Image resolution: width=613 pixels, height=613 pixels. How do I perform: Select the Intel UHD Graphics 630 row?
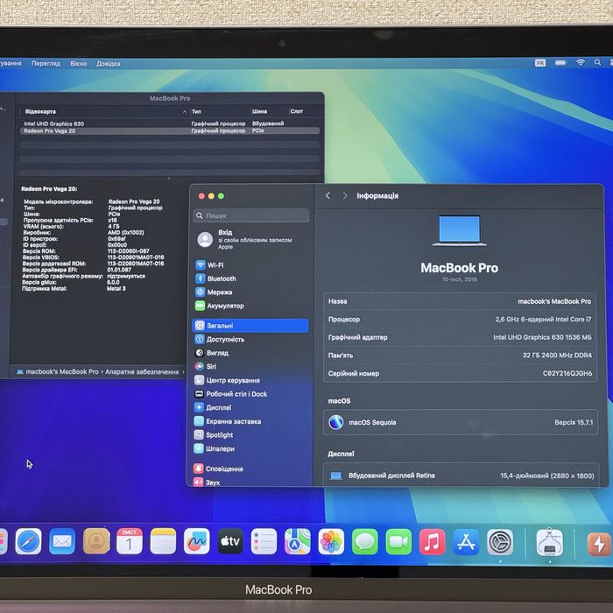coord(170,123)
